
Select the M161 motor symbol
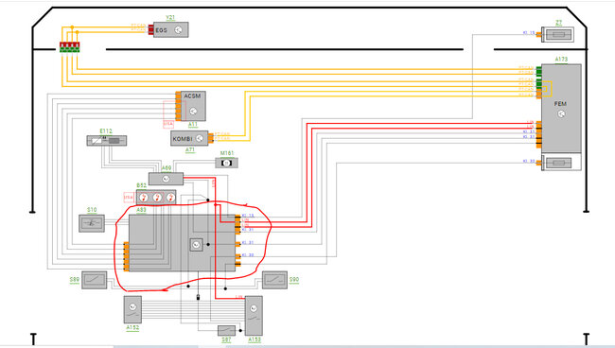[227, 163]
